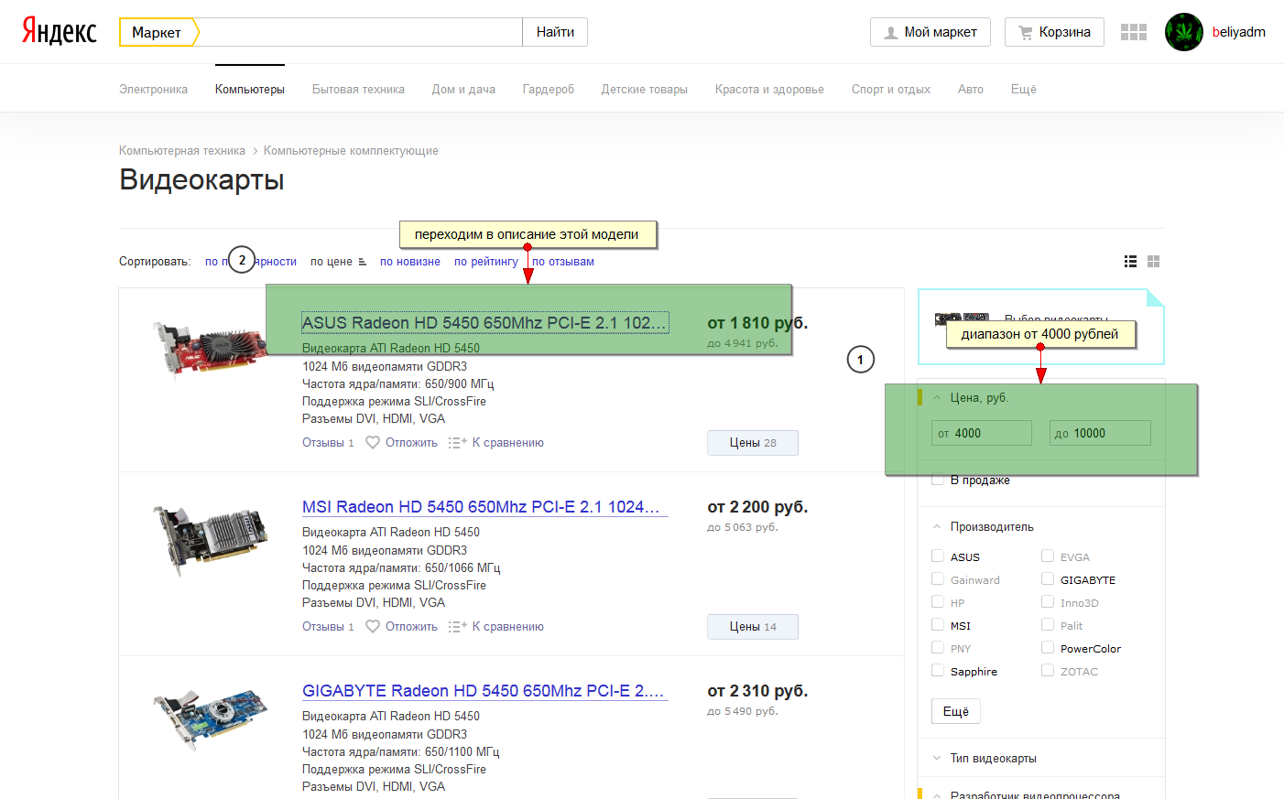
Task: Sort results by по рейтингу
Action: tap(486, 262)
